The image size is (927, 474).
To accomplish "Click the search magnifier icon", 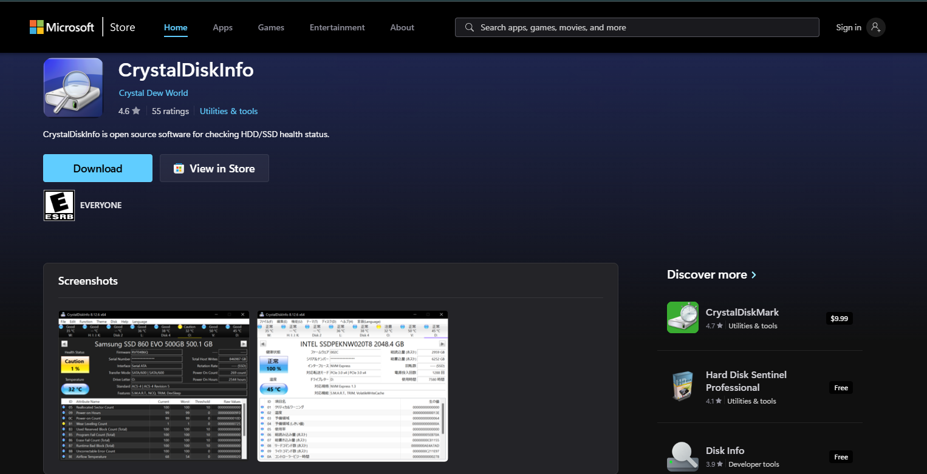I will tap(470, 27).
